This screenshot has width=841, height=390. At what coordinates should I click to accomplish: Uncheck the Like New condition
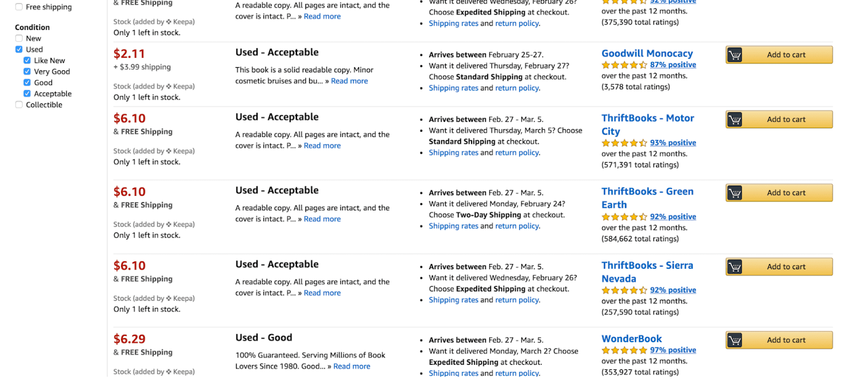click(27, 60)
